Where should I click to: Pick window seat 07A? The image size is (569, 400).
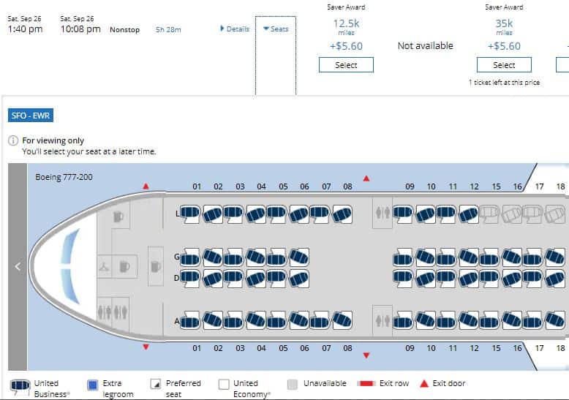pyautogui.click(x=320, y=320)
